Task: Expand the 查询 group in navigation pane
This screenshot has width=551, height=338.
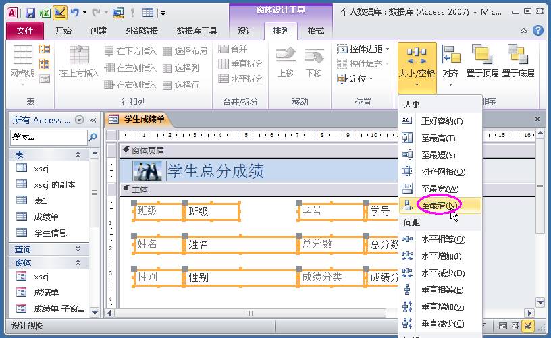Action: coord(78,249)
